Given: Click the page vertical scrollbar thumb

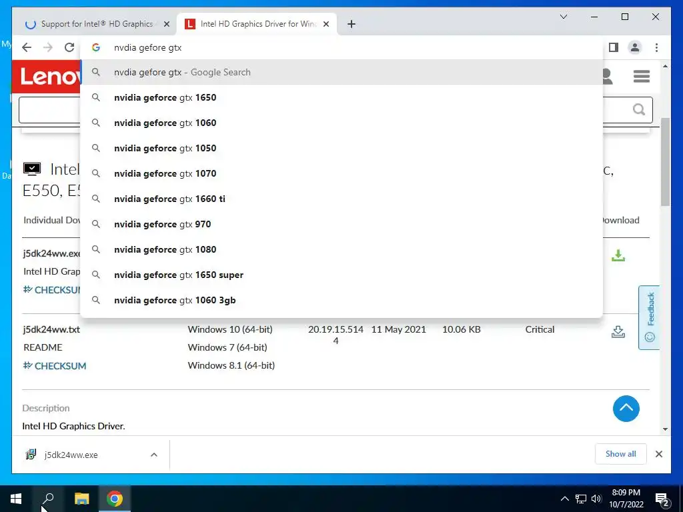Looking at the screenshot, I should 665,161.
